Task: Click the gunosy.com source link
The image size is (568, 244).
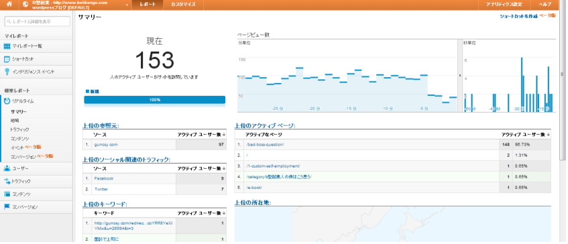Action: point(106,144)
